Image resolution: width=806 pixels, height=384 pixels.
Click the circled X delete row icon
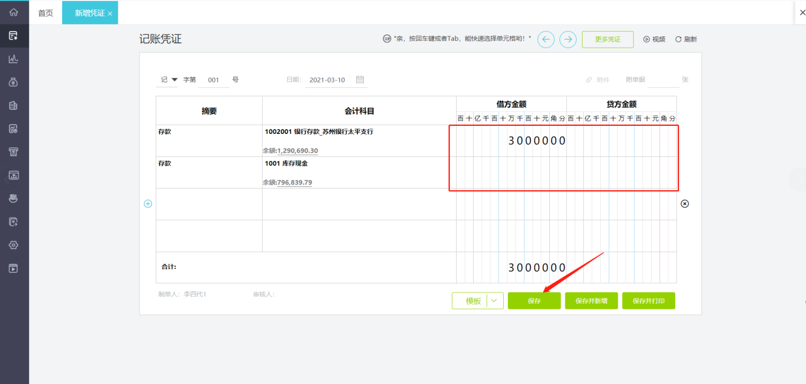tap(684, 204)
